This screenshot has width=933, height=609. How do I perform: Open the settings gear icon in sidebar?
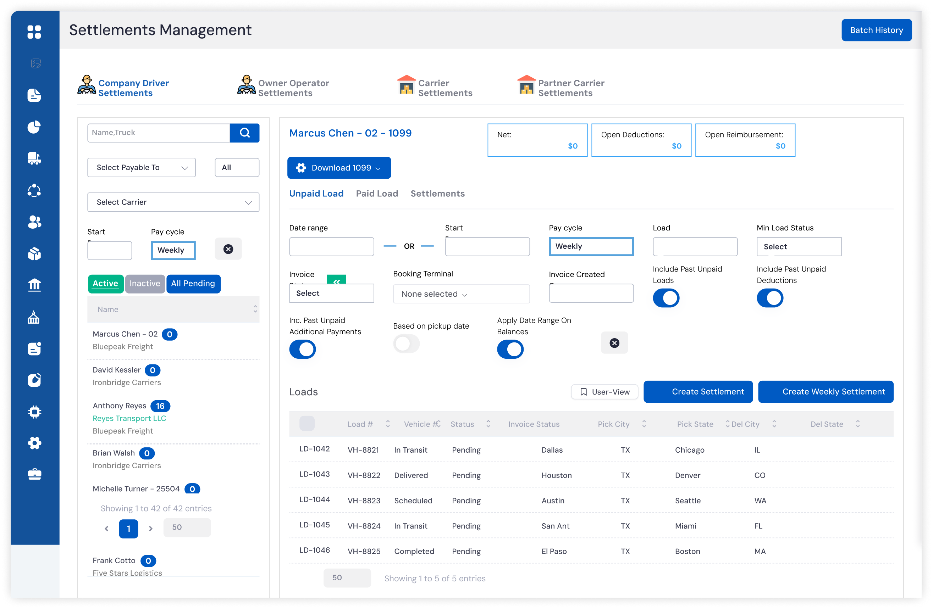(x=34, y=443)
